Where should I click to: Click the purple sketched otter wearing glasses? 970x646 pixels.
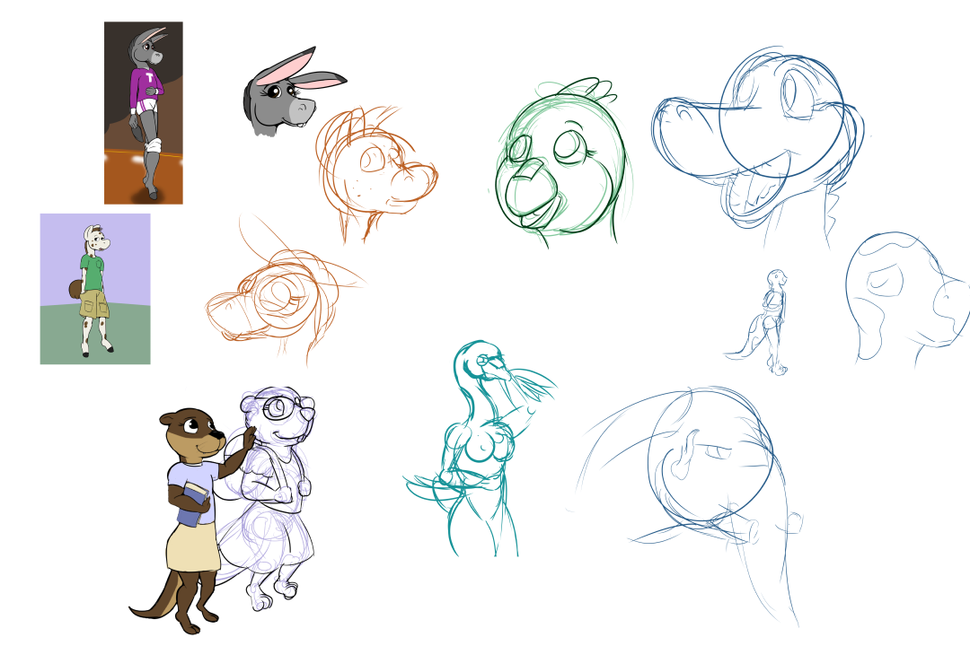coord(269,498)
